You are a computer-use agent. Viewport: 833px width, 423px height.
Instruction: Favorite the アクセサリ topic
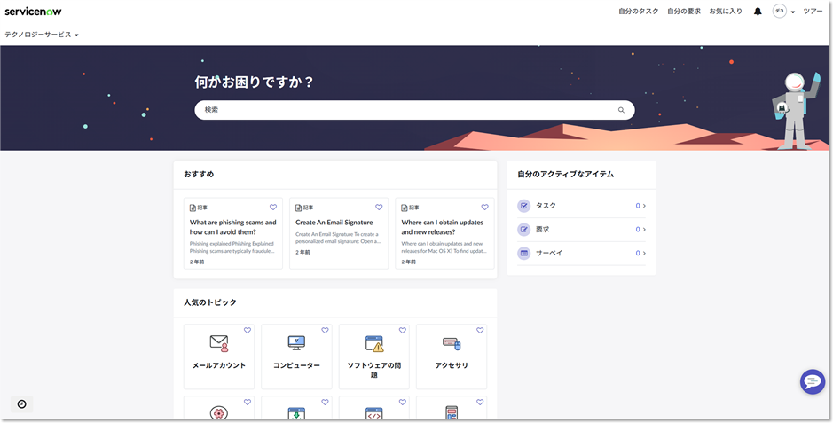(480, 330)
